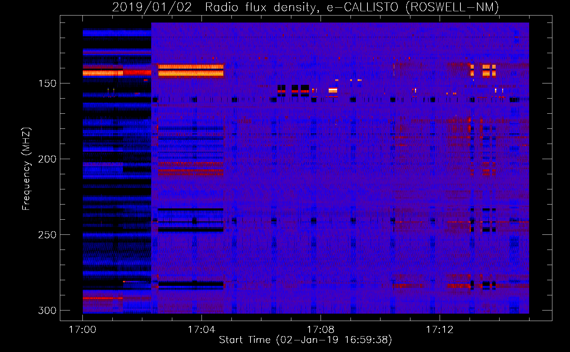
Task: Click the 300 frequency tick label
Action: [47, 310]
